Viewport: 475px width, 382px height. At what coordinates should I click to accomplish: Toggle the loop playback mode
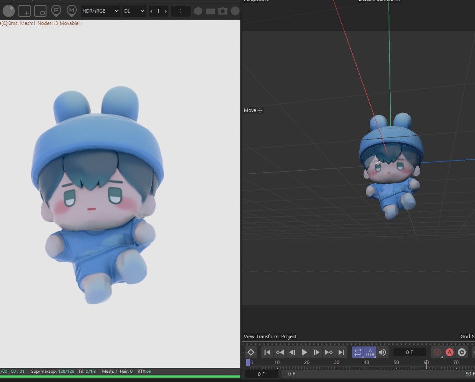point(358,352)
